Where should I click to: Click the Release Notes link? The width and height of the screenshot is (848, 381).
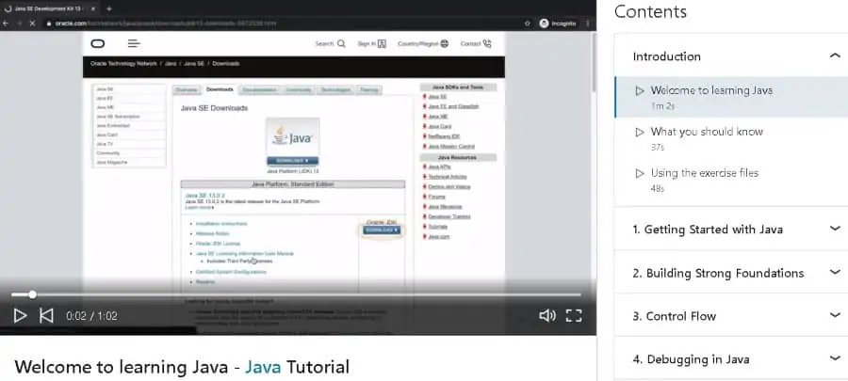[x=212, y=233]
